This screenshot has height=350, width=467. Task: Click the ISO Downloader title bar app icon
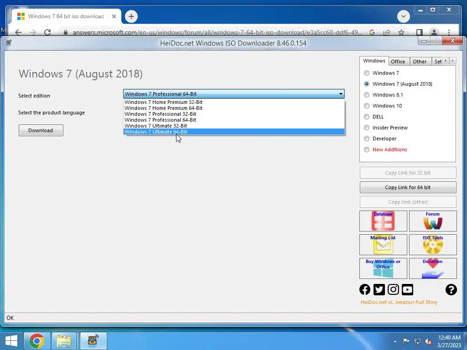click(9, 43)
